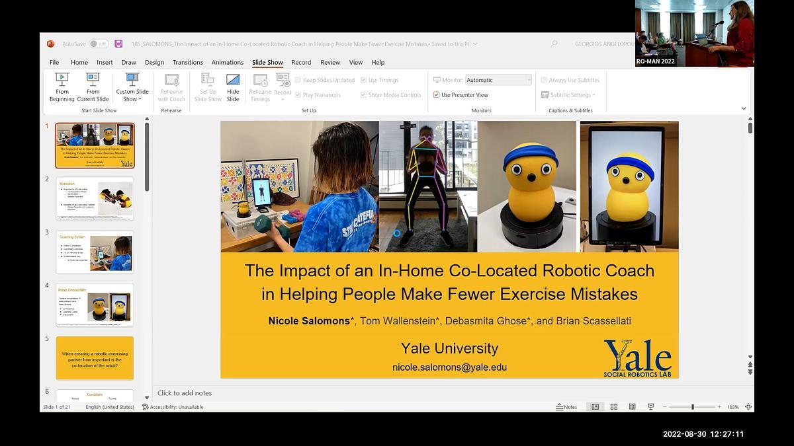Start slideshow From Current Slide
The height and width of the screenshot is (446, 794).
click(x=93, y=87)
